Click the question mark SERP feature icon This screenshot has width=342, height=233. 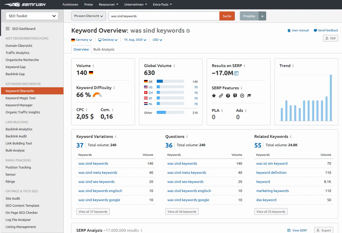[228, 95]
